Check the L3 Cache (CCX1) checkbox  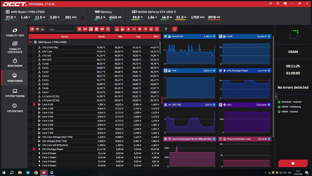(x=34, y=96)
